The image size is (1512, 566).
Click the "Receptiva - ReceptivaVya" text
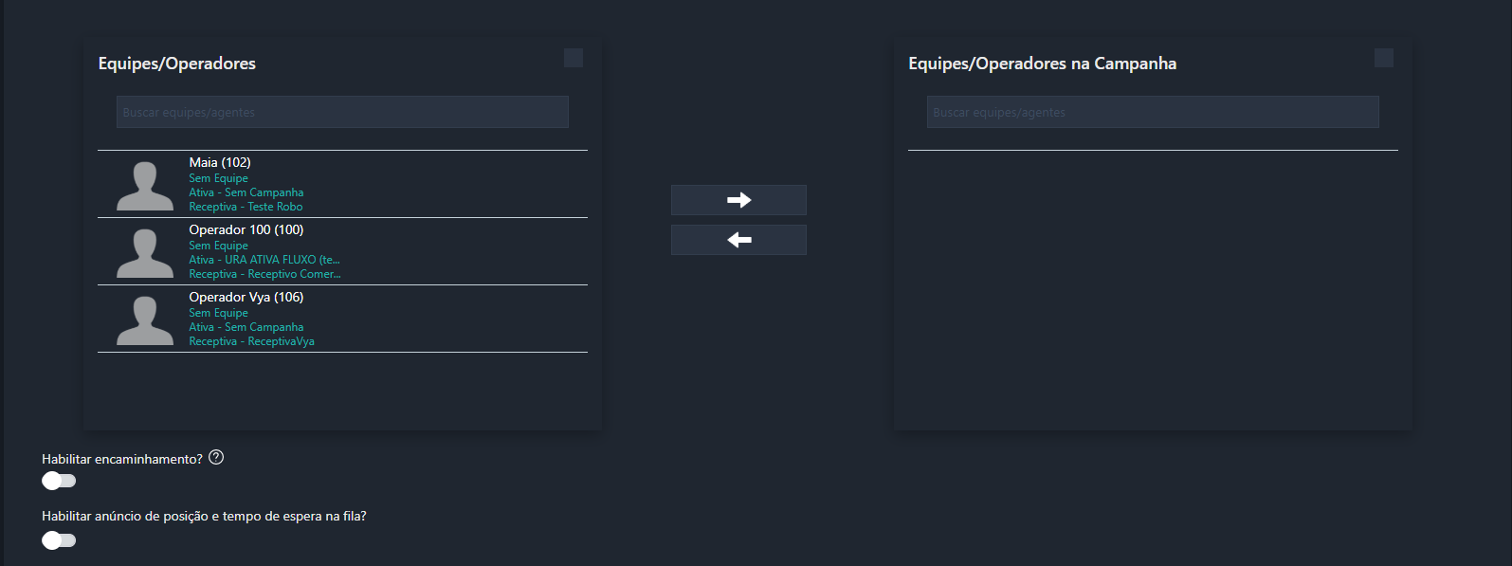pos(251,341)
